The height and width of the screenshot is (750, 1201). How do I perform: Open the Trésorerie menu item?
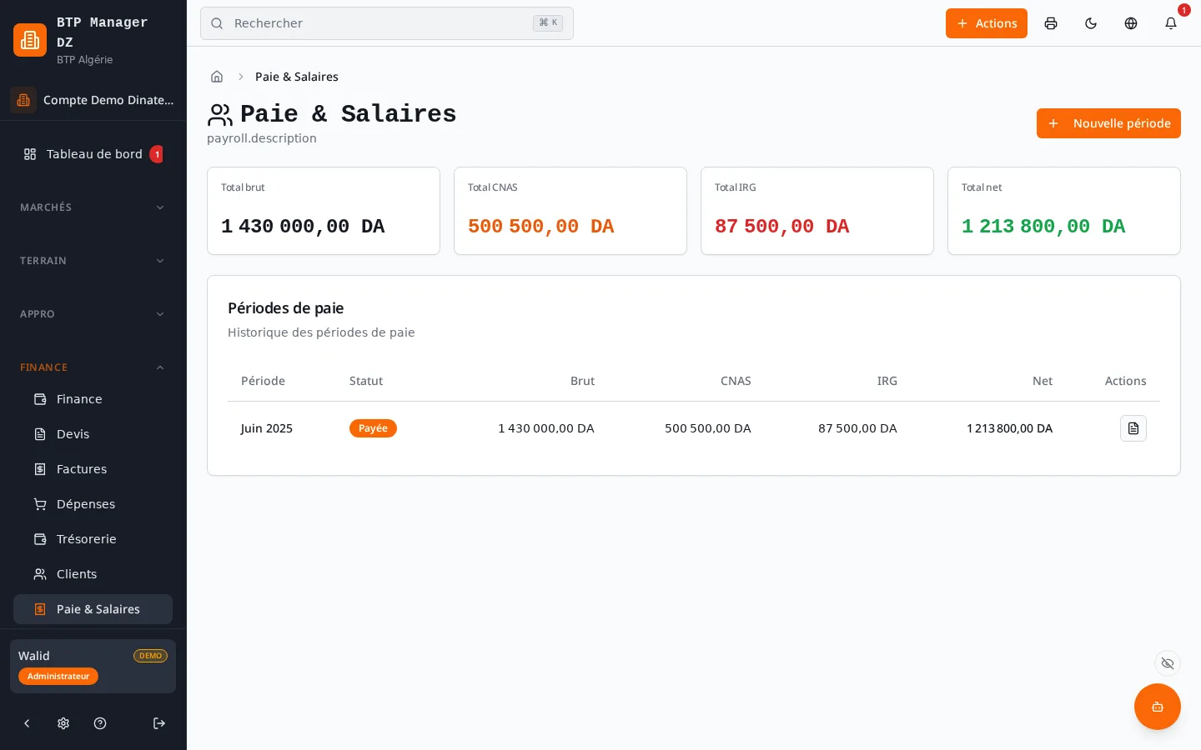coord(93,539)
